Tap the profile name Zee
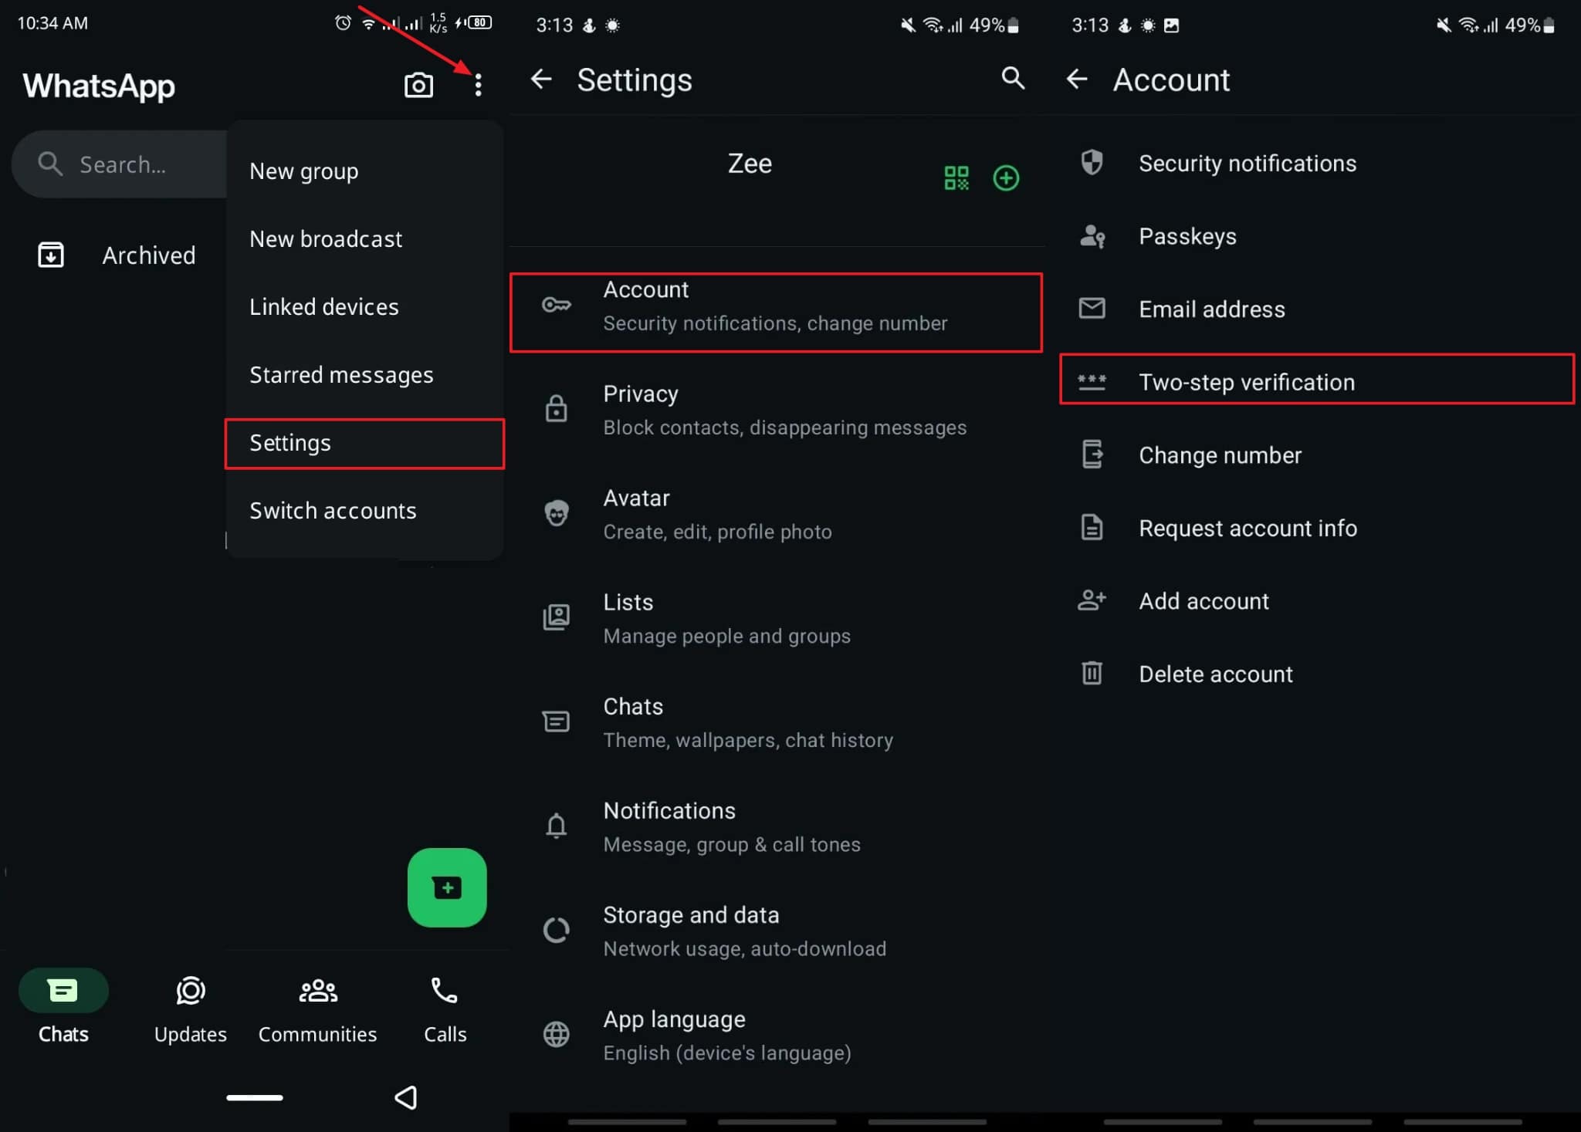 [x=749, y=163]
